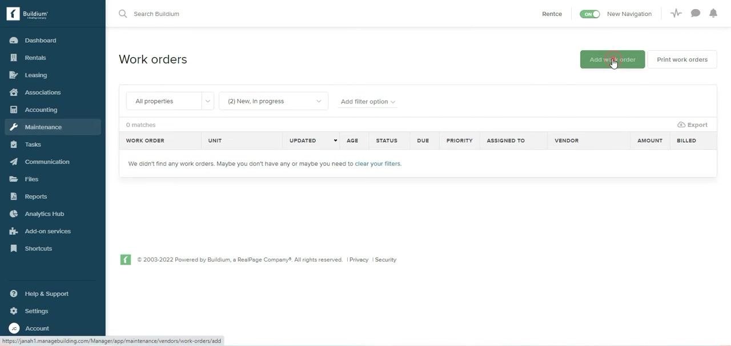
Task: Click the Accounting calculator icon
Action: point(14,110)
